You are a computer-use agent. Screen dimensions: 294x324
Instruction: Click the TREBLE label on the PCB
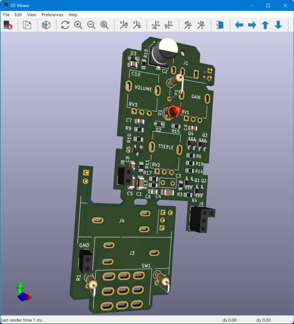(166, 146)
